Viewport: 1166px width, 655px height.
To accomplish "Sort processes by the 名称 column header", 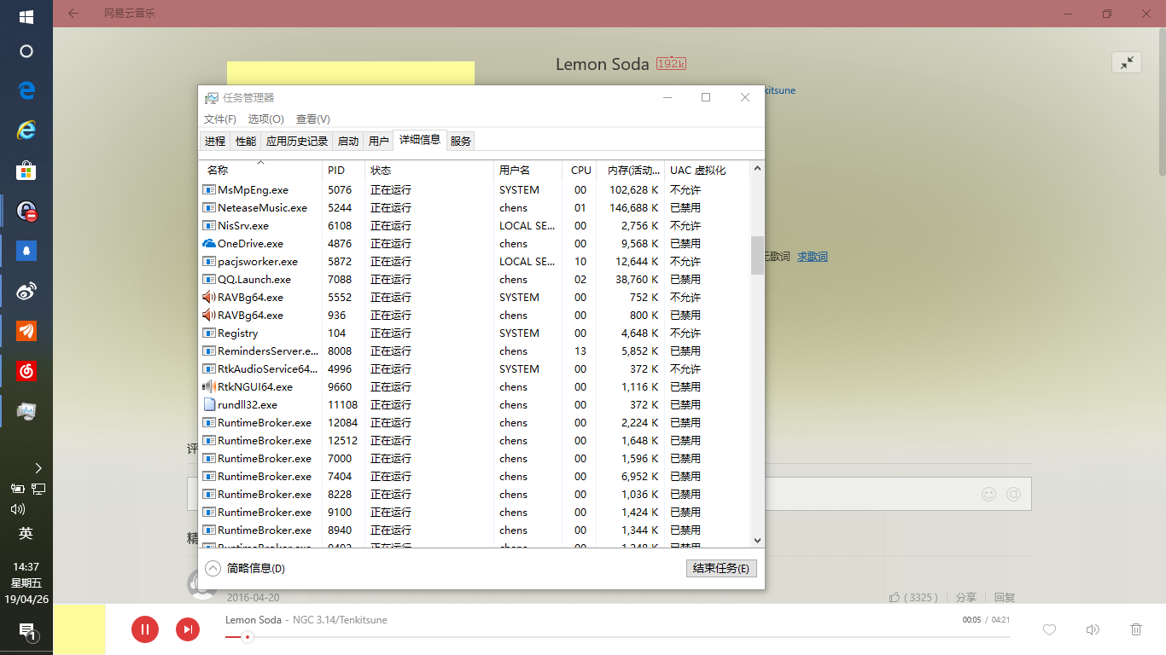I will pos(261,170).
